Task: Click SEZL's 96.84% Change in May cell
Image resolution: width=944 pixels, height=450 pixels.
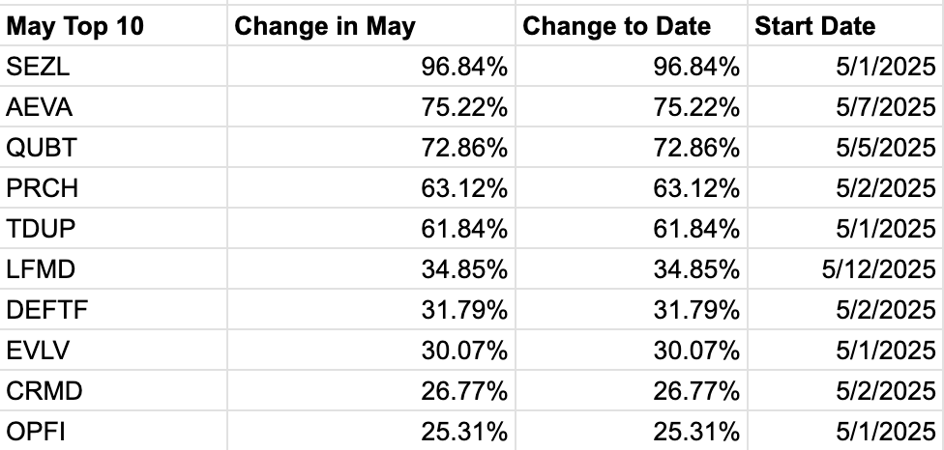Action: tap(371, 66)
